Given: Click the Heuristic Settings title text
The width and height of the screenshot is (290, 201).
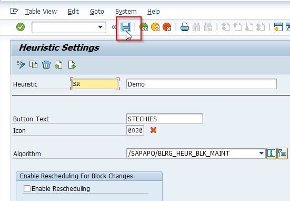Looking at the screenshot, I should click(59, 47).
